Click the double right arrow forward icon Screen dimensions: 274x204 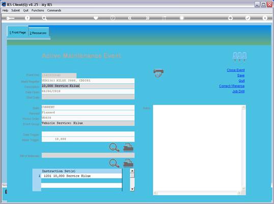click(147, 18)
